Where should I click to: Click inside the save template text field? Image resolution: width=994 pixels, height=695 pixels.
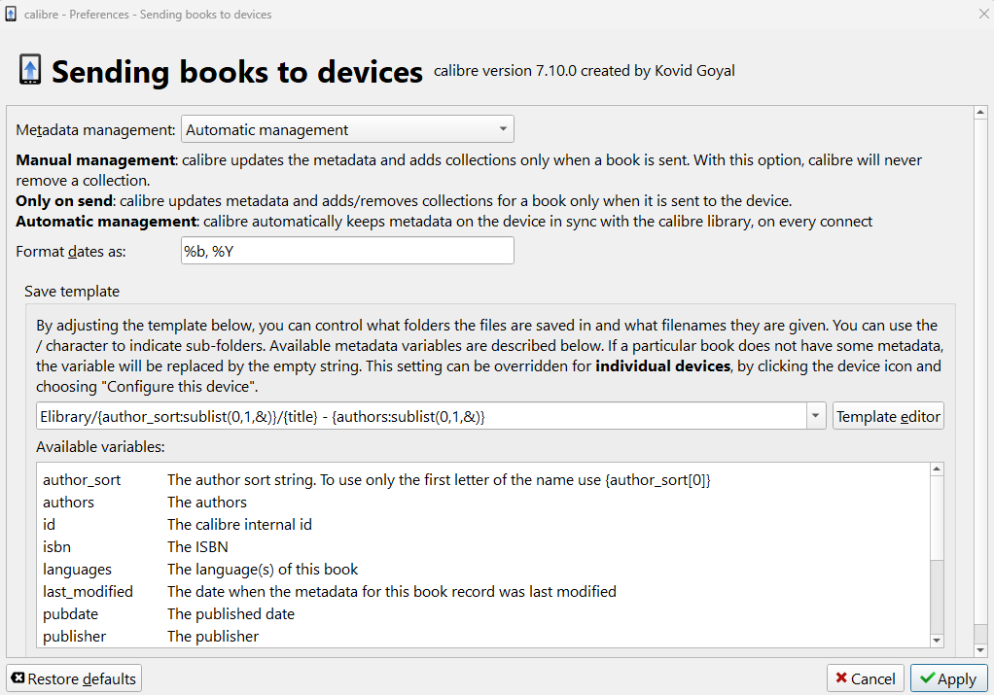click(x=418, y=417)
